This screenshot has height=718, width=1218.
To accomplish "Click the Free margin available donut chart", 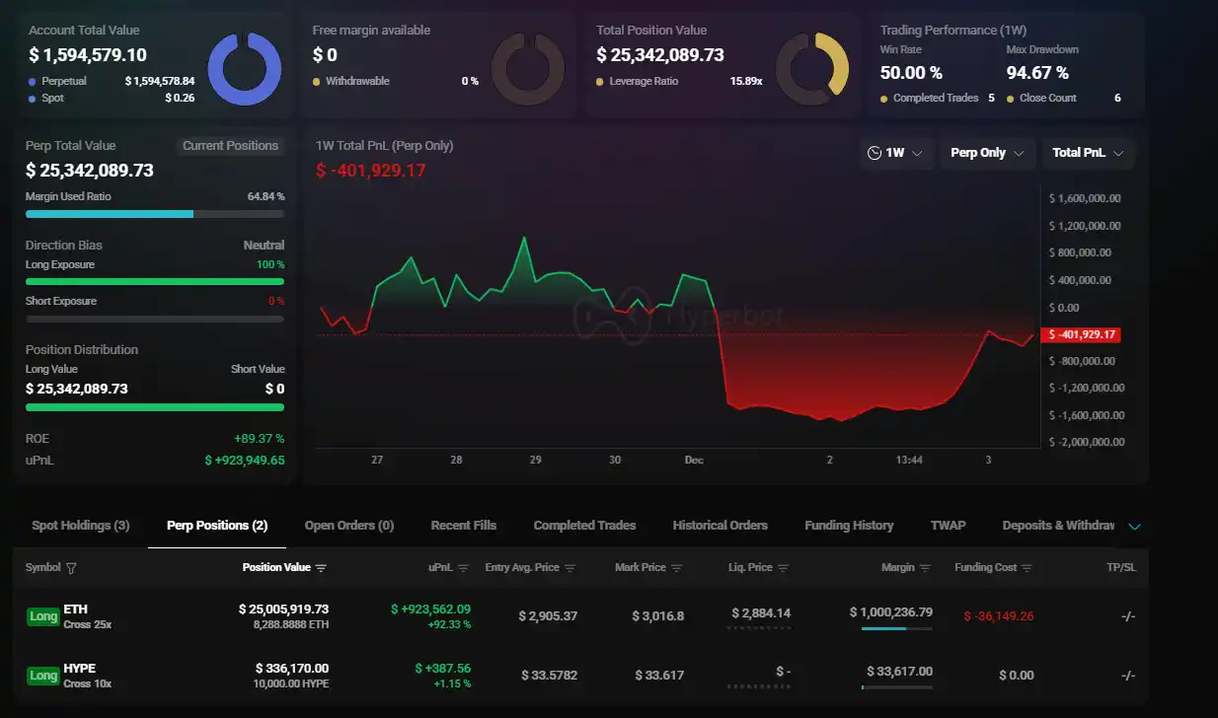I will [x=527, y=70].
